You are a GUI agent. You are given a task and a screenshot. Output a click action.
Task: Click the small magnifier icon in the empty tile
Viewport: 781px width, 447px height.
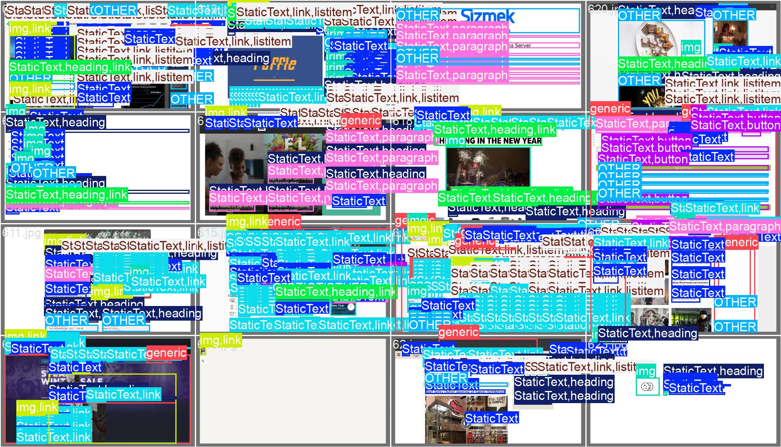coord(203,360)
